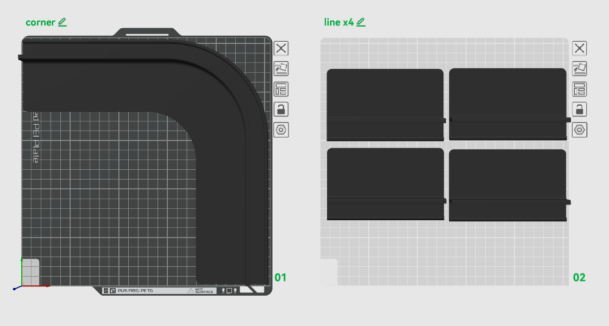Select the top-right line model on plate 02
The width and height of the screenshot is (609, 326).
508,104
